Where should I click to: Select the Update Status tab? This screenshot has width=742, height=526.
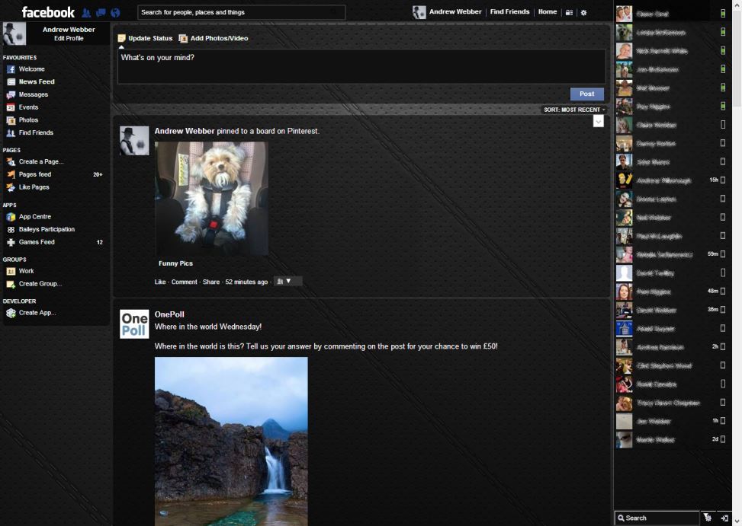pyautogui.click(x=146, y=38)
